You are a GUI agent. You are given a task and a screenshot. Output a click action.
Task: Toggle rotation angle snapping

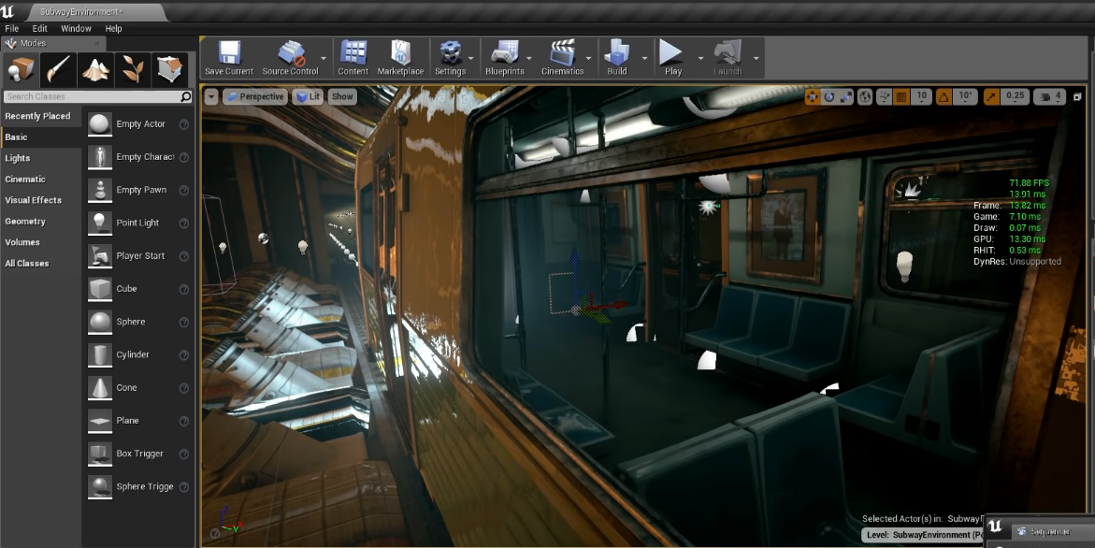944,96
